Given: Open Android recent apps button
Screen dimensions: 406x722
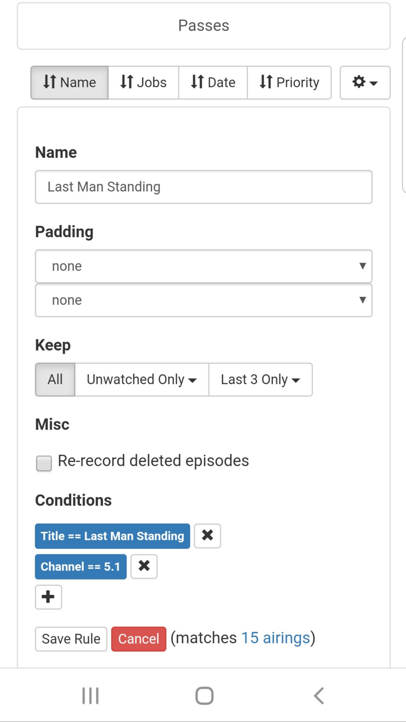Looking at the screenshot, I should (90, 696).
